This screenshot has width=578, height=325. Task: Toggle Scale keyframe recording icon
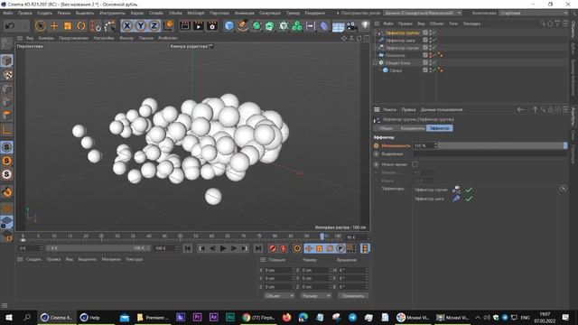(x=319, y=248)
